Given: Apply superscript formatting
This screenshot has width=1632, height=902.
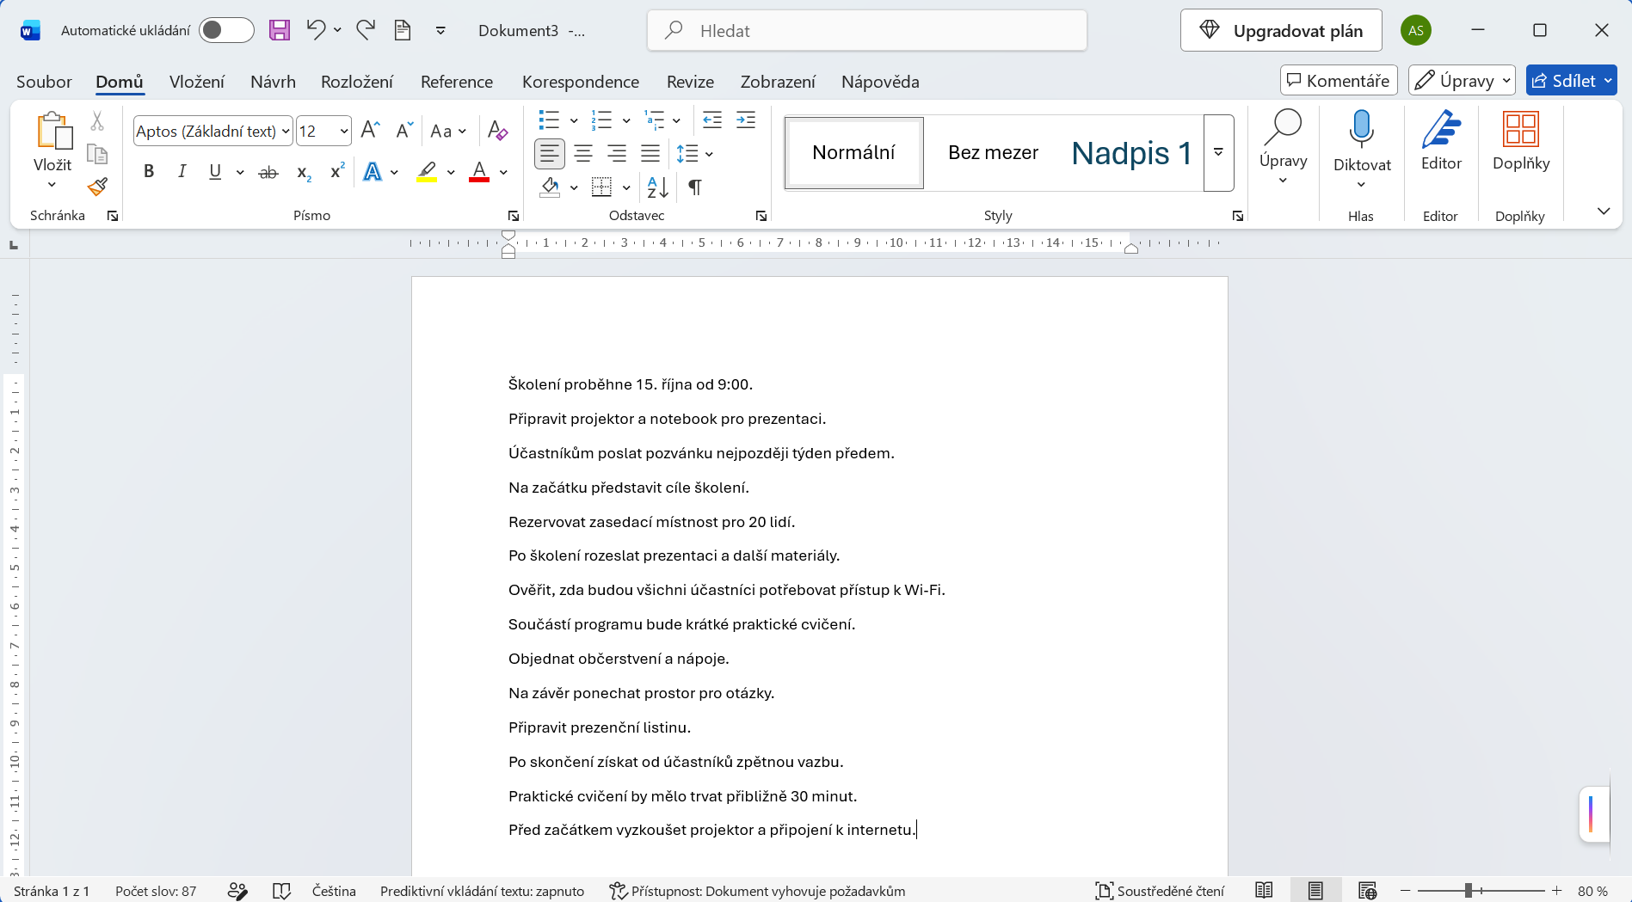Looking at the screenshot, I should pos(337,171).
